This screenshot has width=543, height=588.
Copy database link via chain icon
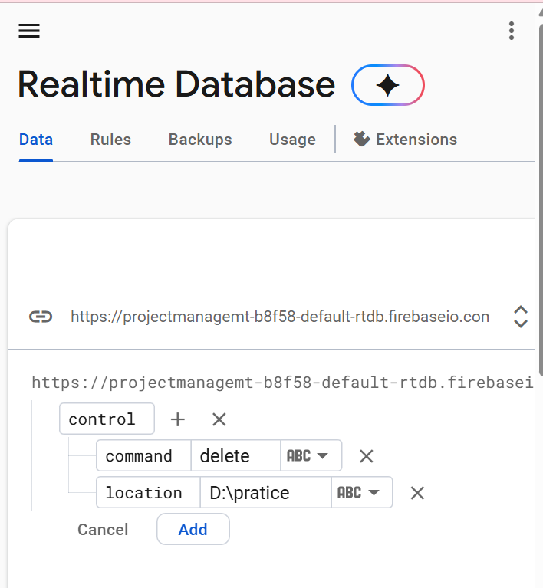(x=41, y=317)
